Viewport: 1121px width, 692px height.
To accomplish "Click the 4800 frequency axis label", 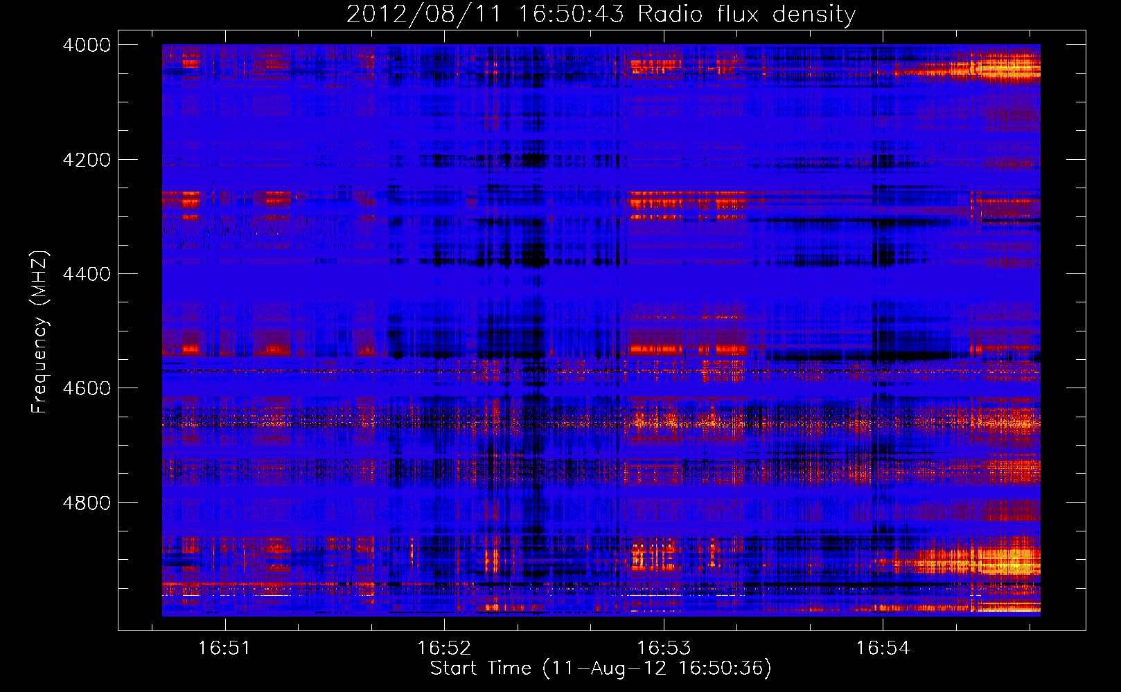I will click(x=87, y=503).
